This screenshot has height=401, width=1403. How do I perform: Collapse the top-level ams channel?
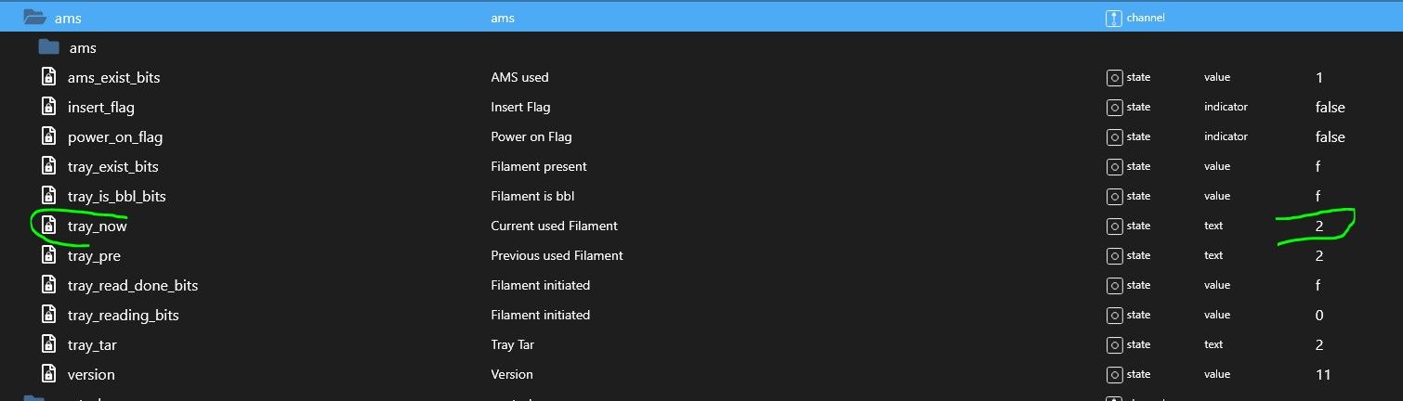34,17
